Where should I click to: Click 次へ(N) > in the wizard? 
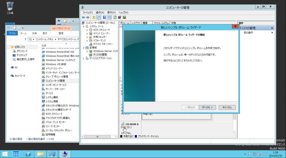click(x=207, y=107)
